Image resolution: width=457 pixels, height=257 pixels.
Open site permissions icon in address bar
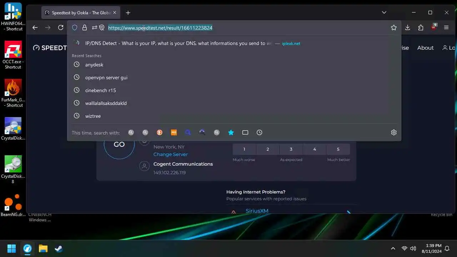click(94, 27)
